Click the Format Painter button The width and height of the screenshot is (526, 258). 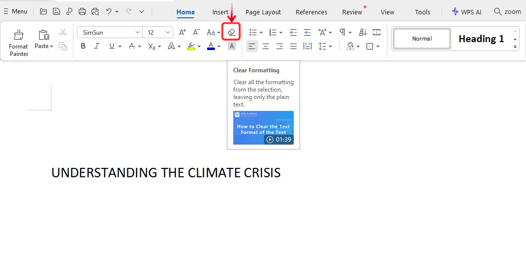click(x=18, y=44)
